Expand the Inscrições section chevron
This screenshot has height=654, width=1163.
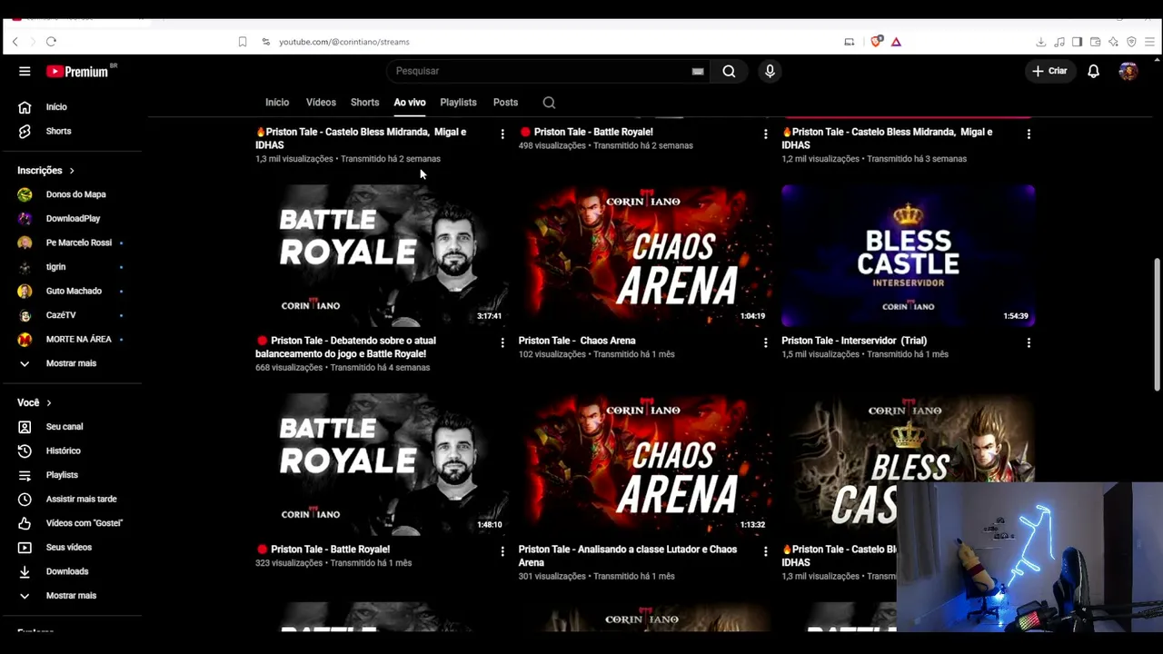point(72,171)
